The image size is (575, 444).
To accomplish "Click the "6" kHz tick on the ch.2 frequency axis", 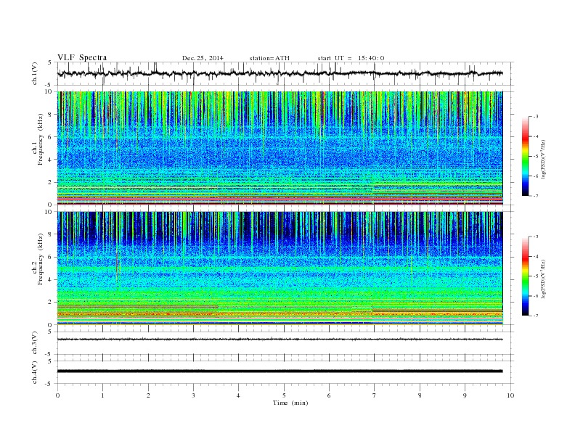I will [50, 257].
